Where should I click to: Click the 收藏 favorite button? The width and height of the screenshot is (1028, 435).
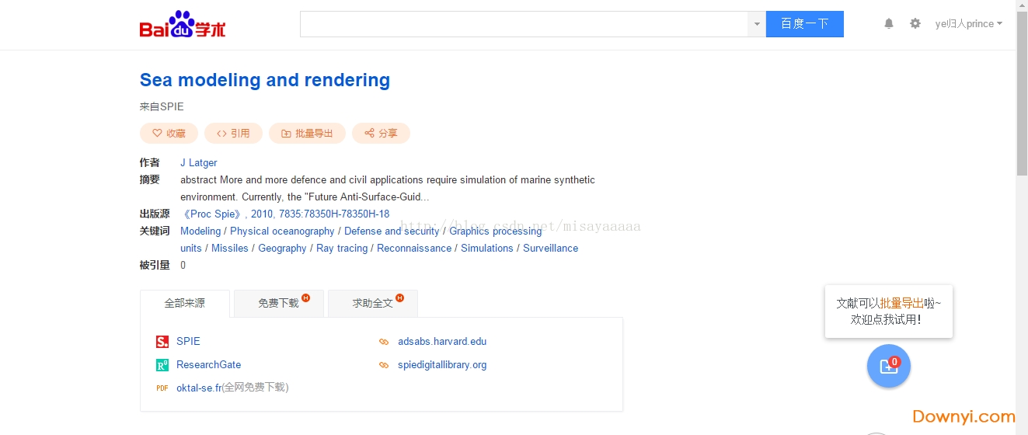169,134
